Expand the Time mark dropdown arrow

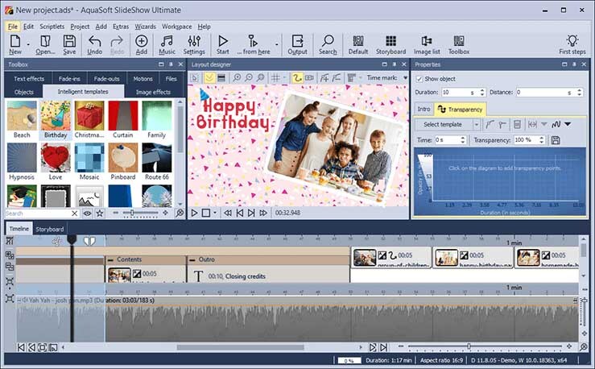pos(405,78)
